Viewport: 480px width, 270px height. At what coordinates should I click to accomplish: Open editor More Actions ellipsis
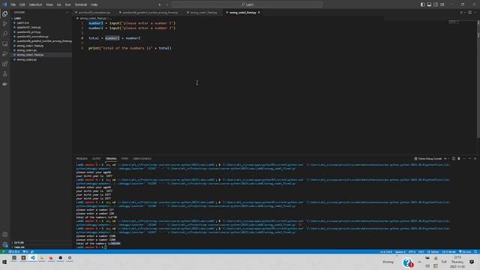pyautogui.click(x=475, y=13)
